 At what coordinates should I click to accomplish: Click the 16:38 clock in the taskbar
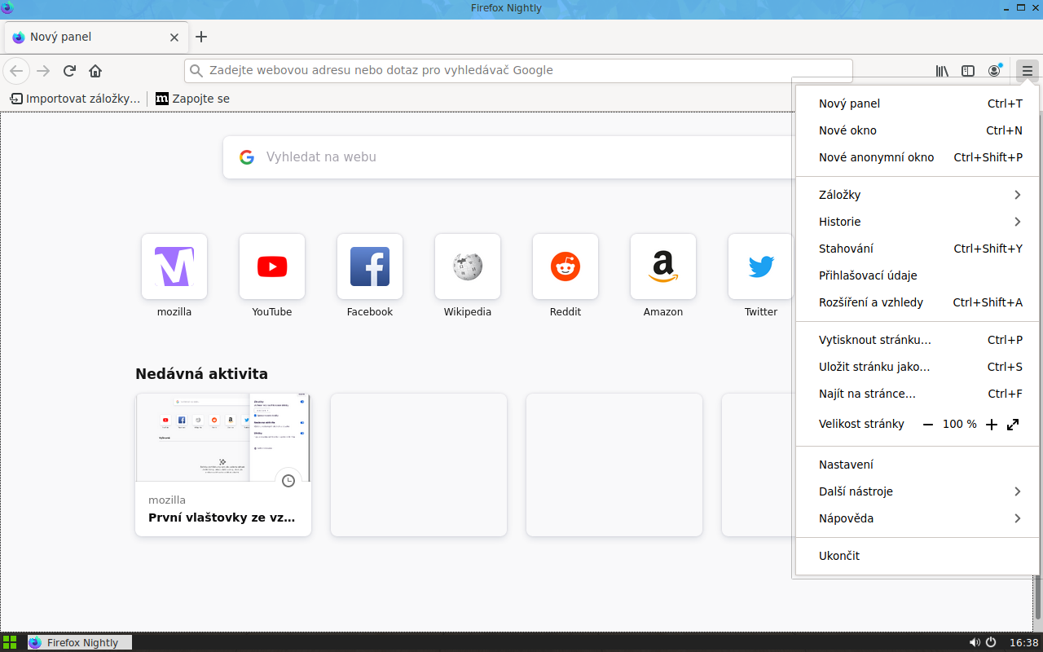(x=1023, y=642)
